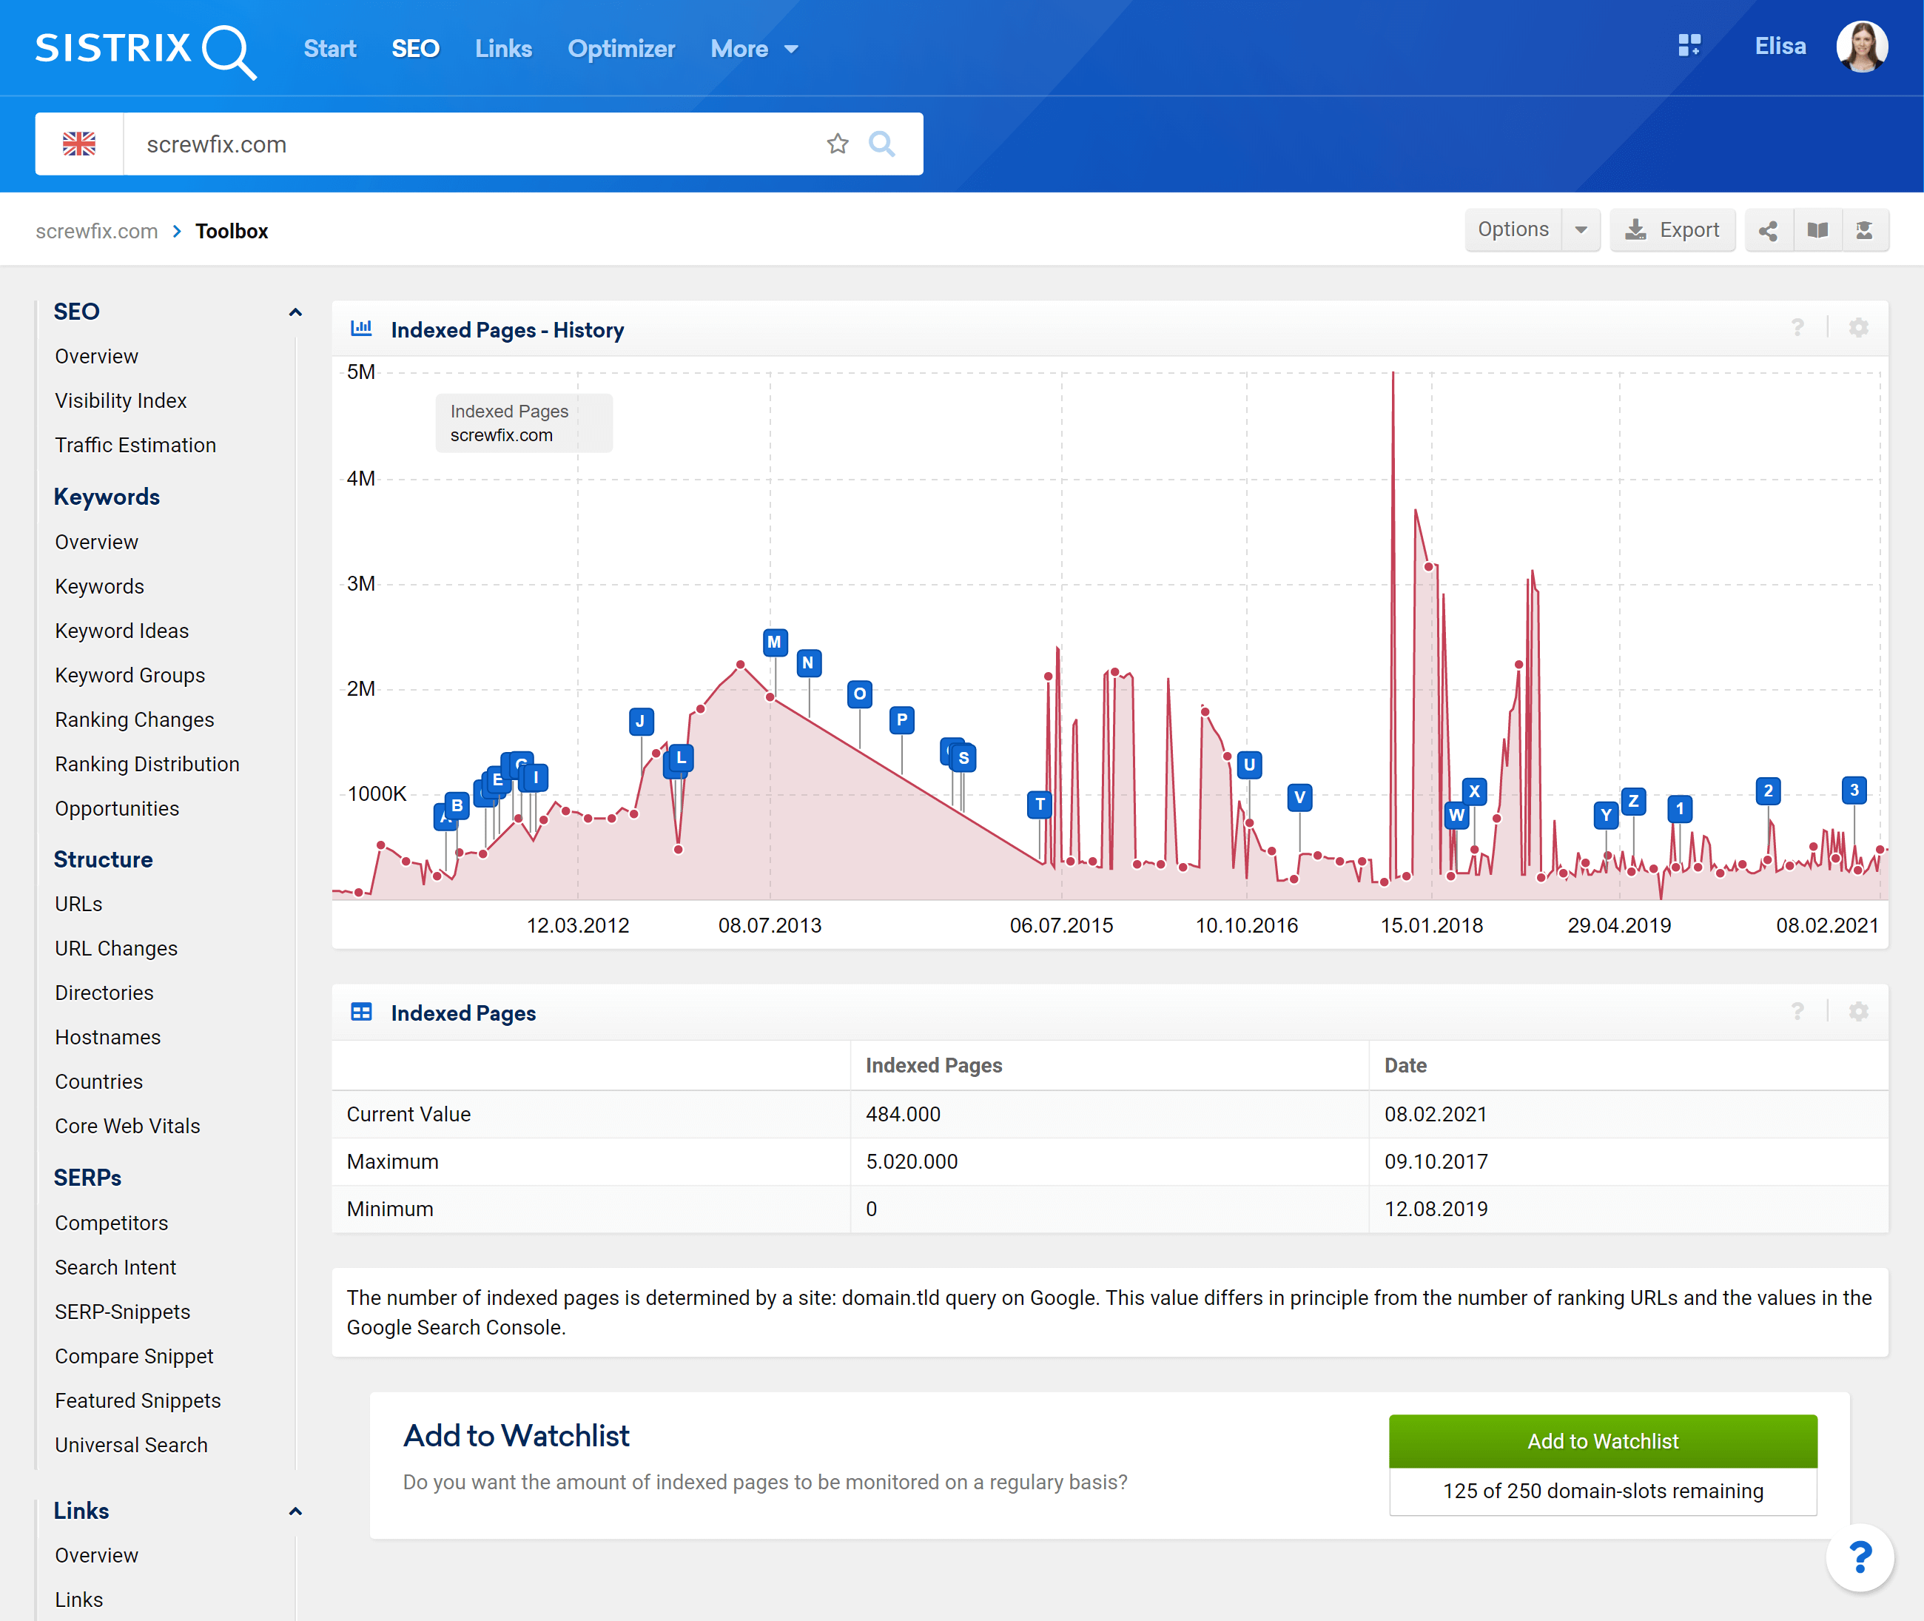
Task: Click event pin 2 on chart
Action: pos(1768,791)
